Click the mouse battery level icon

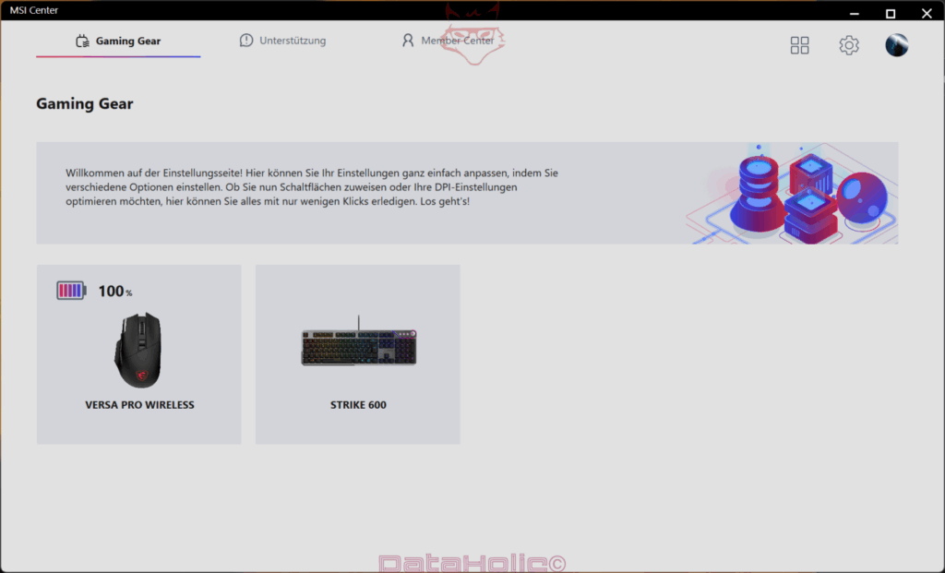72,291
